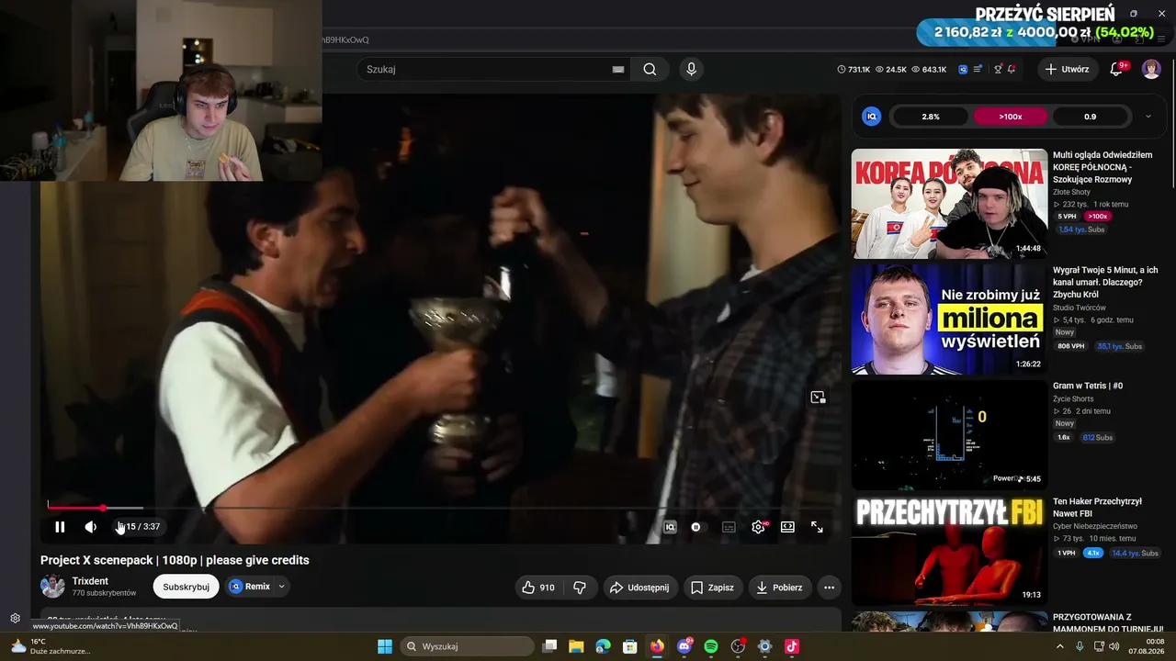Click the vidIQ Remix button
Screen dimensions: 1176x661
[x=249, y=587]
